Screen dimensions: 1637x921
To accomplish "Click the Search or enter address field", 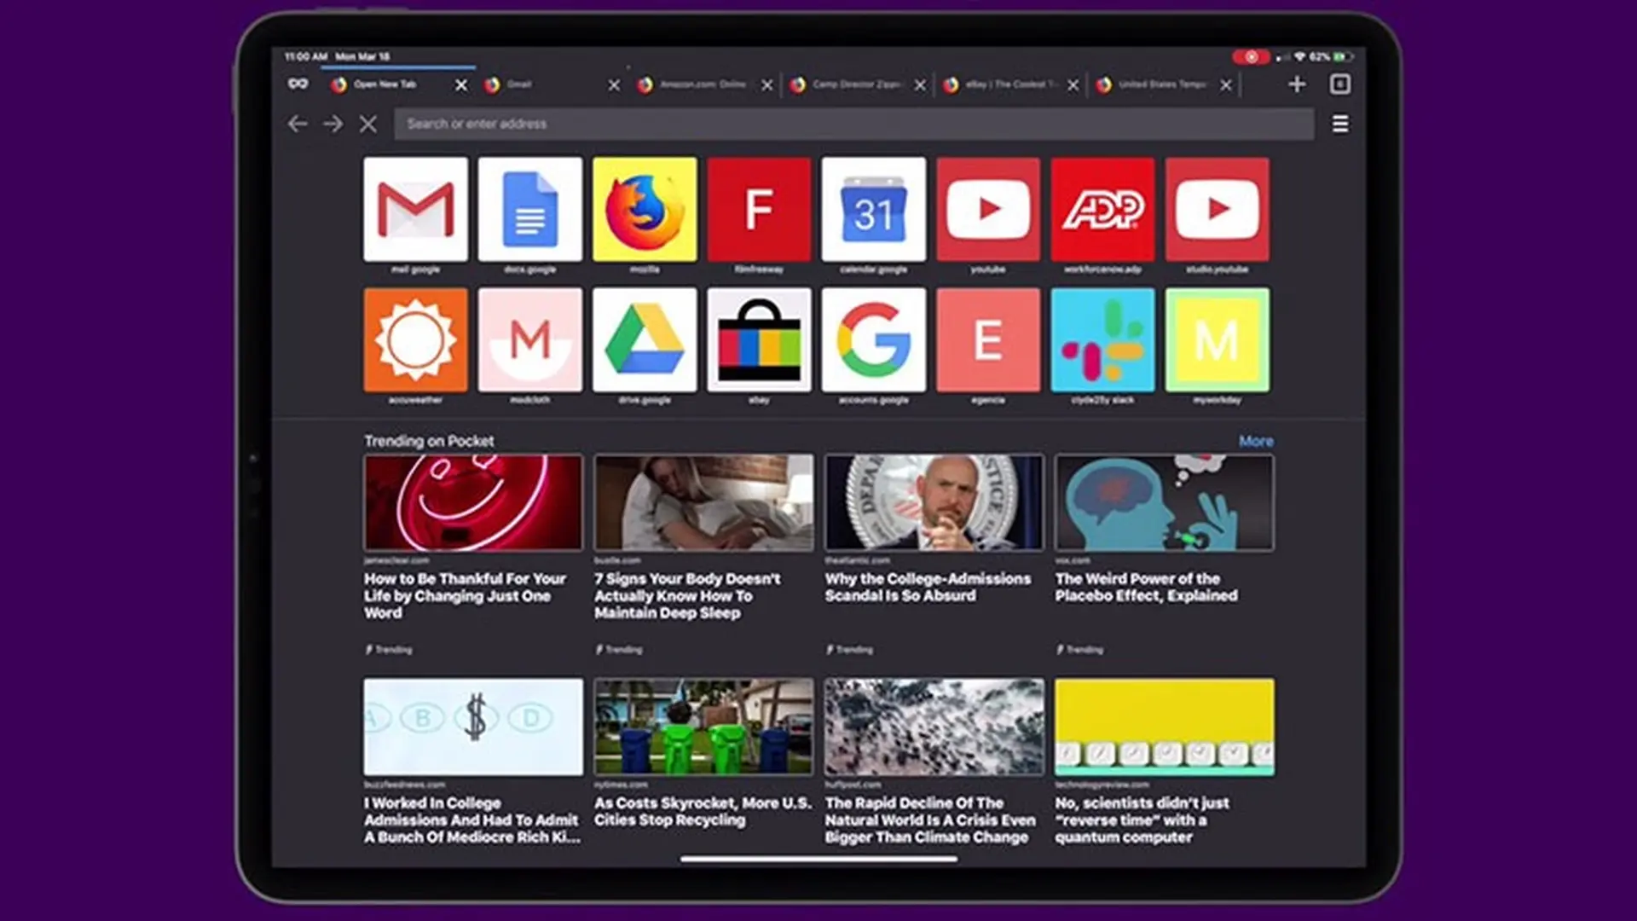I will (853, 125).
